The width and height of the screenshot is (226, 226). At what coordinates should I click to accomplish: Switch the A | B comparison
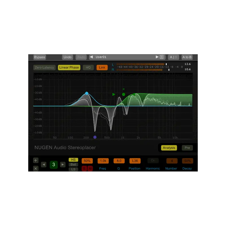tap(173, 57)
